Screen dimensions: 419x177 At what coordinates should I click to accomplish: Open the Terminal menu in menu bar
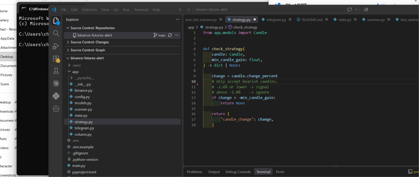pos(141,9)
